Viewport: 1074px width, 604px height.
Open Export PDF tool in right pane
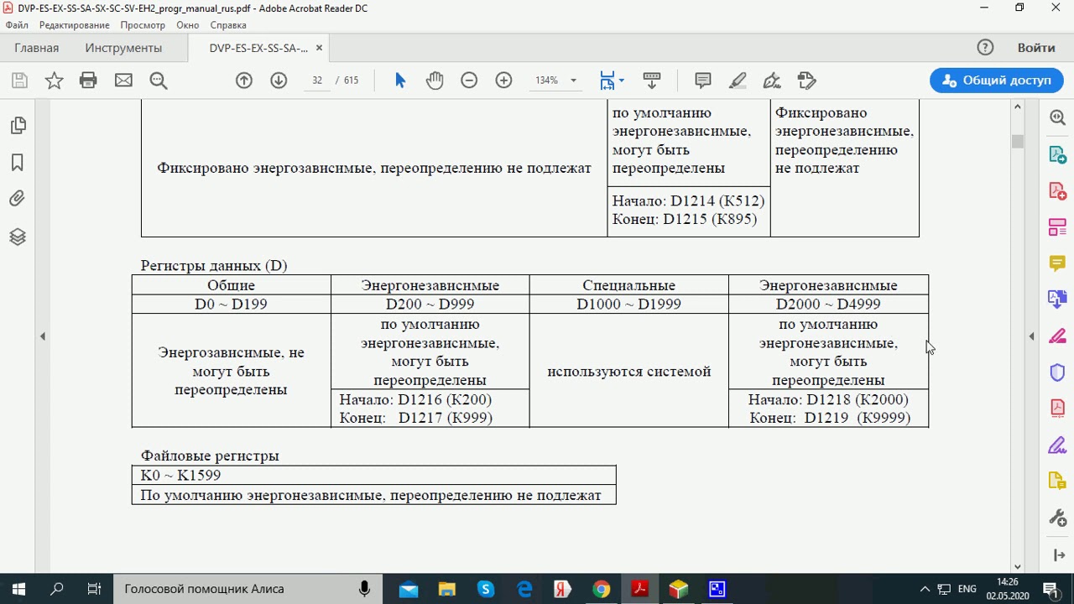pyautogui.click(x=1057, y=155)
